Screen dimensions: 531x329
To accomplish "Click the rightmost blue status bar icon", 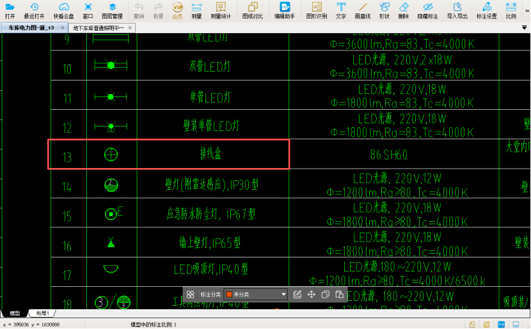I will (x=516, y=325).
